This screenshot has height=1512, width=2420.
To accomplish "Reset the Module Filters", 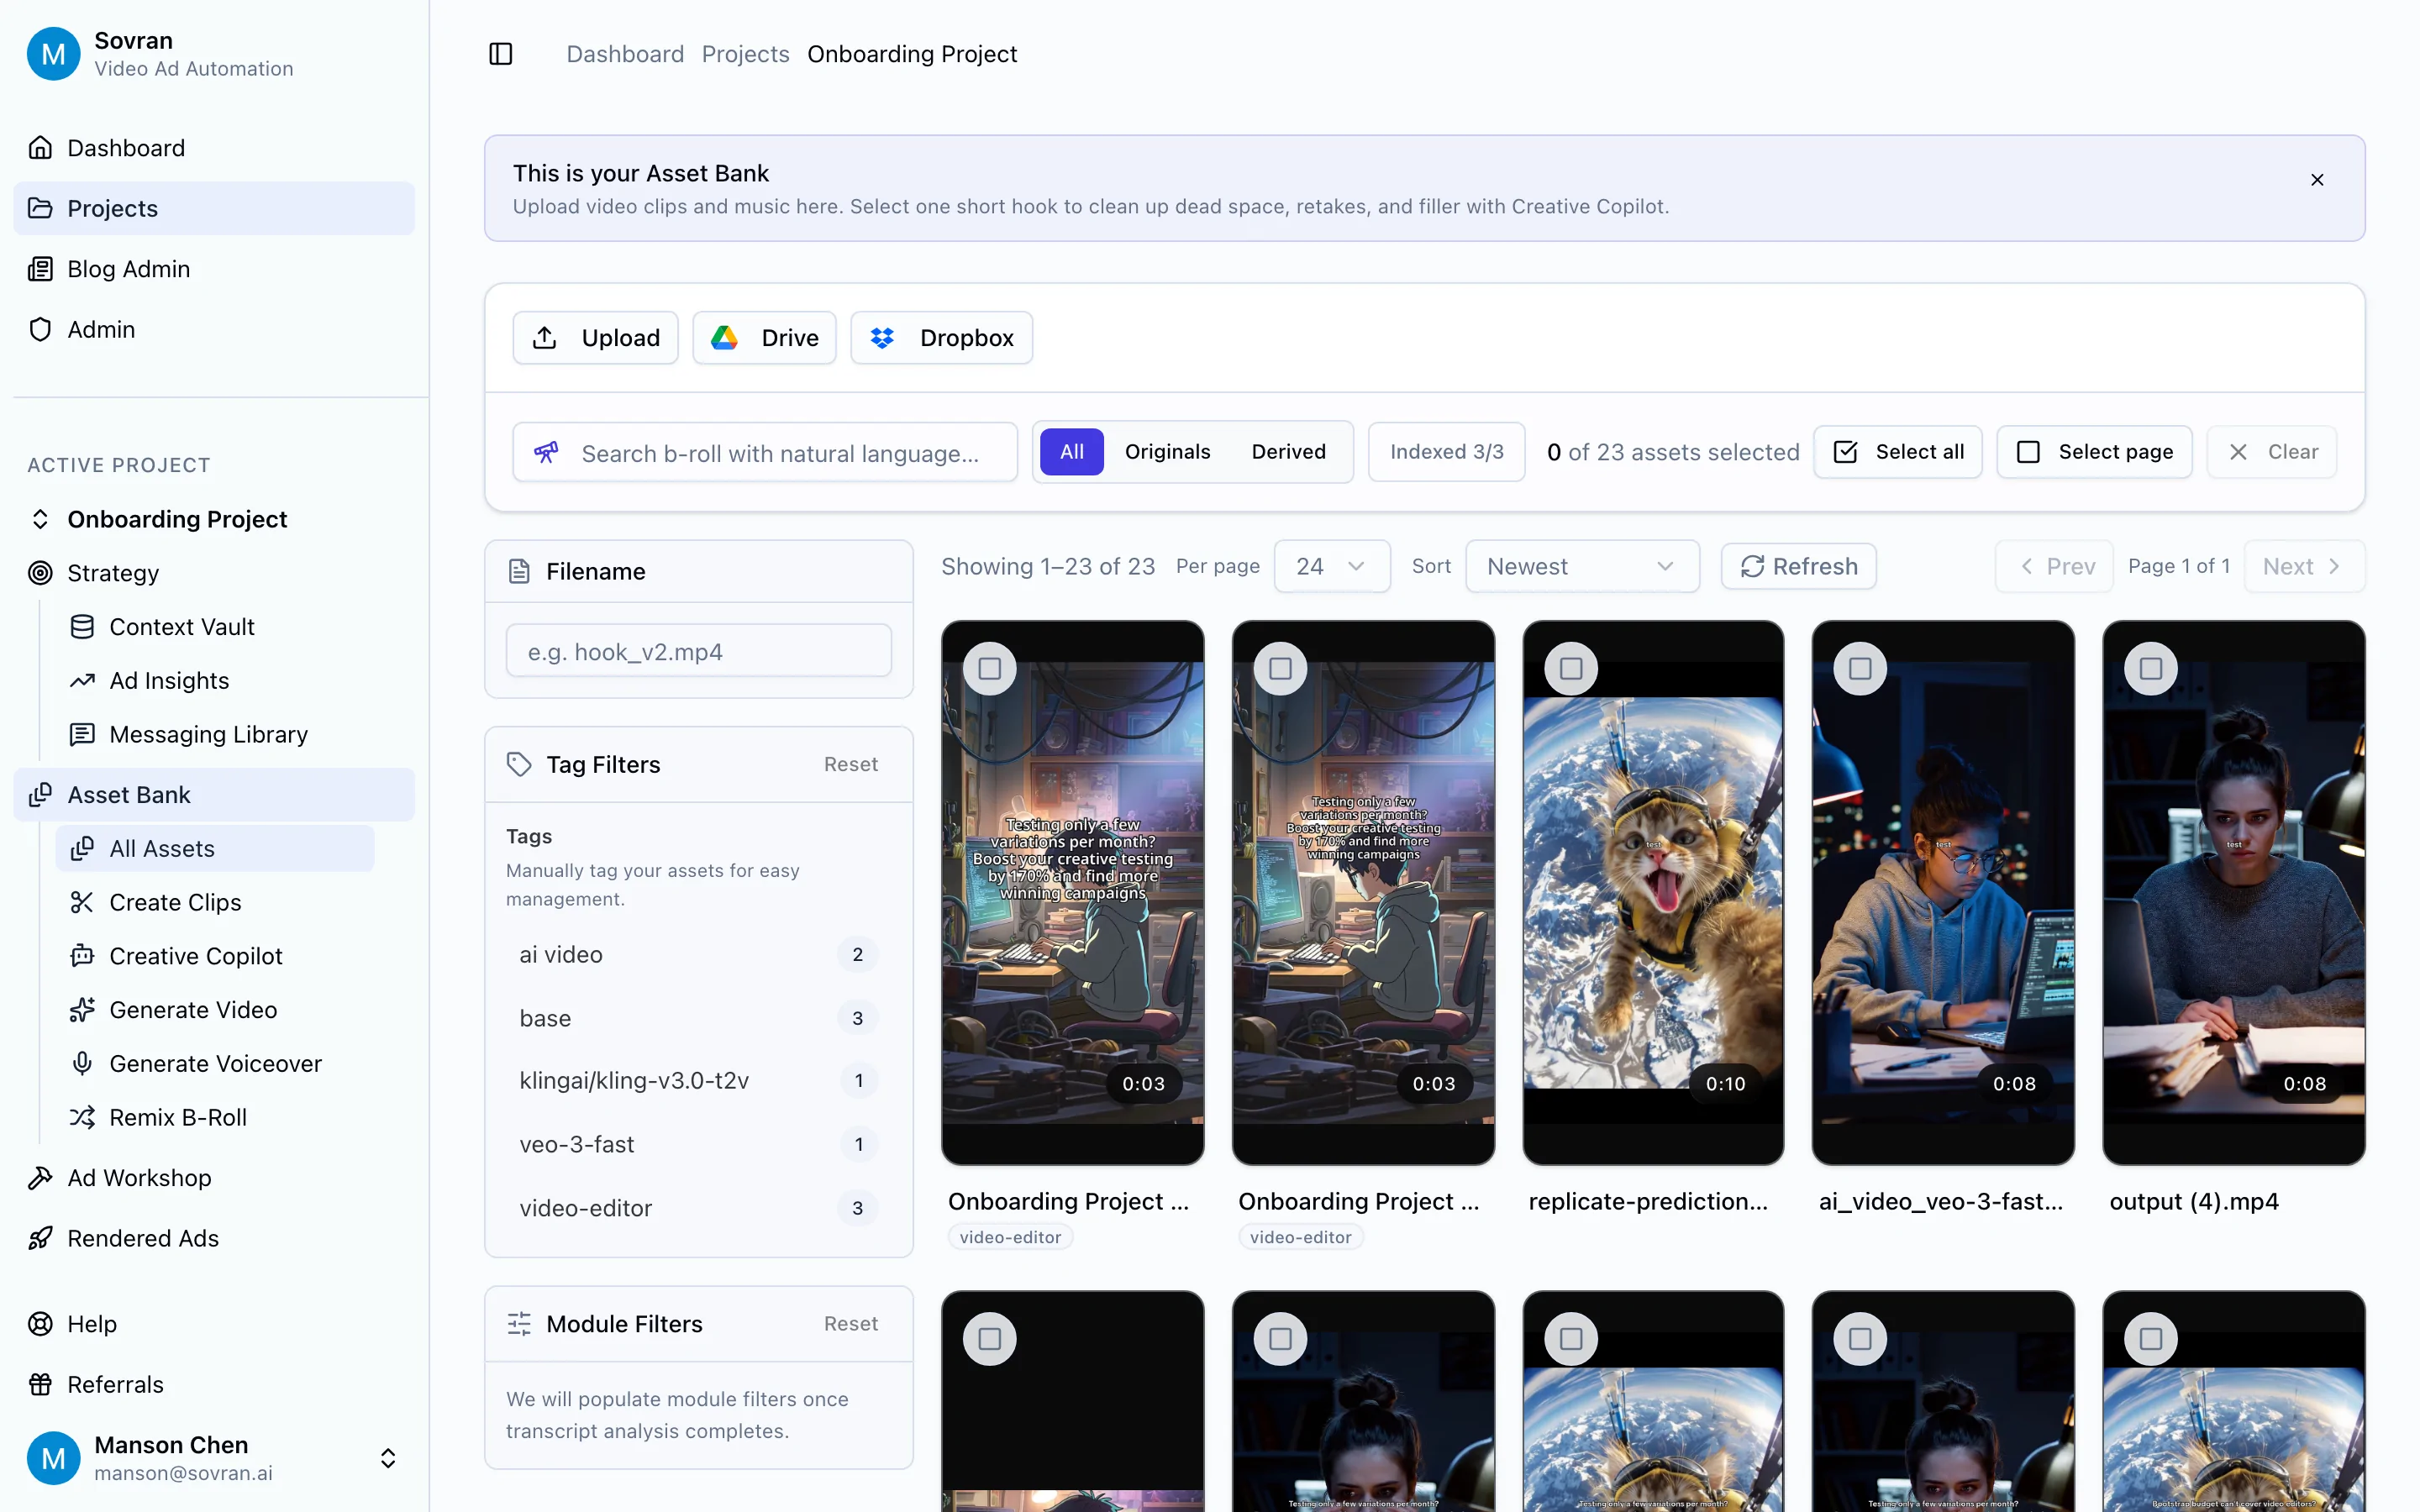I will pos(851,1324).
